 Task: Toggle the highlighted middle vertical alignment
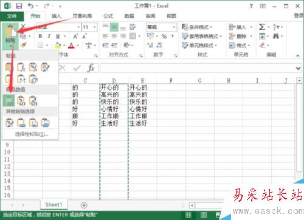114,27
